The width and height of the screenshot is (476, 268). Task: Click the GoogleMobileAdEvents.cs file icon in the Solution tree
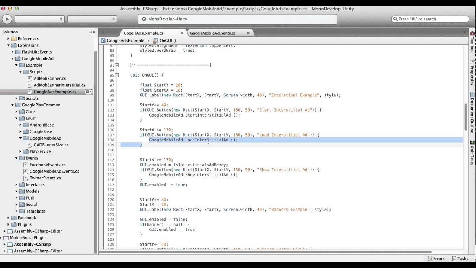click(26, 172)
